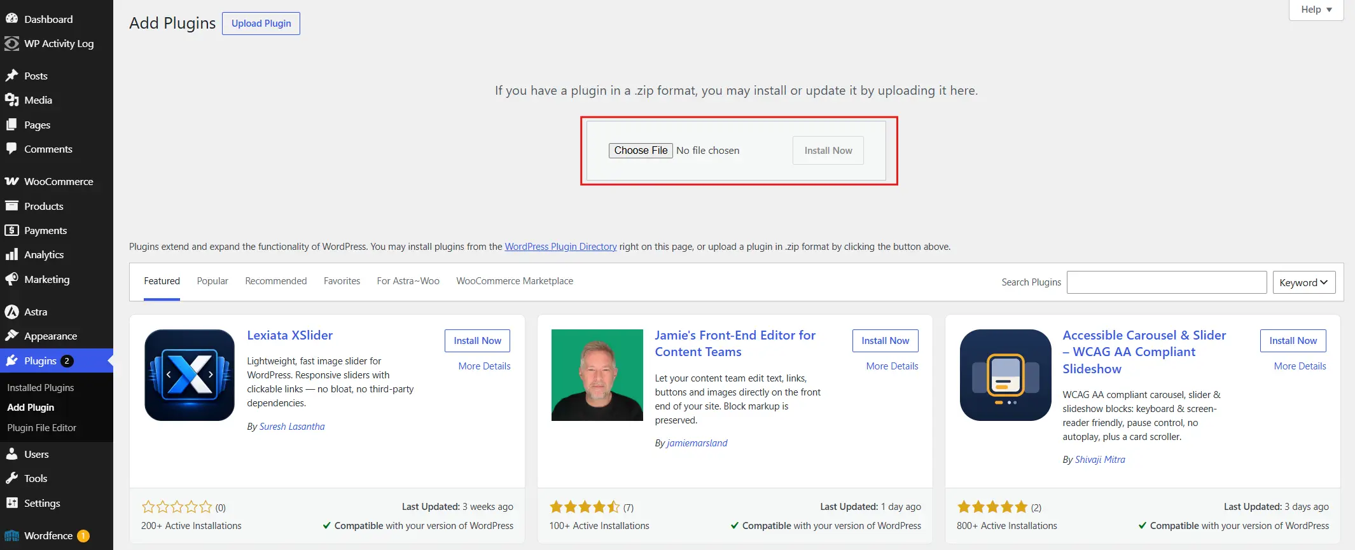Click the Media library icon
1355x550 pixels.
11,100
